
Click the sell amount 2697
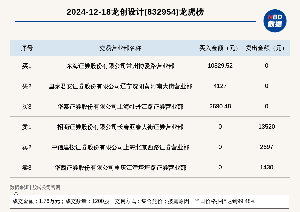tap(267, 147)
